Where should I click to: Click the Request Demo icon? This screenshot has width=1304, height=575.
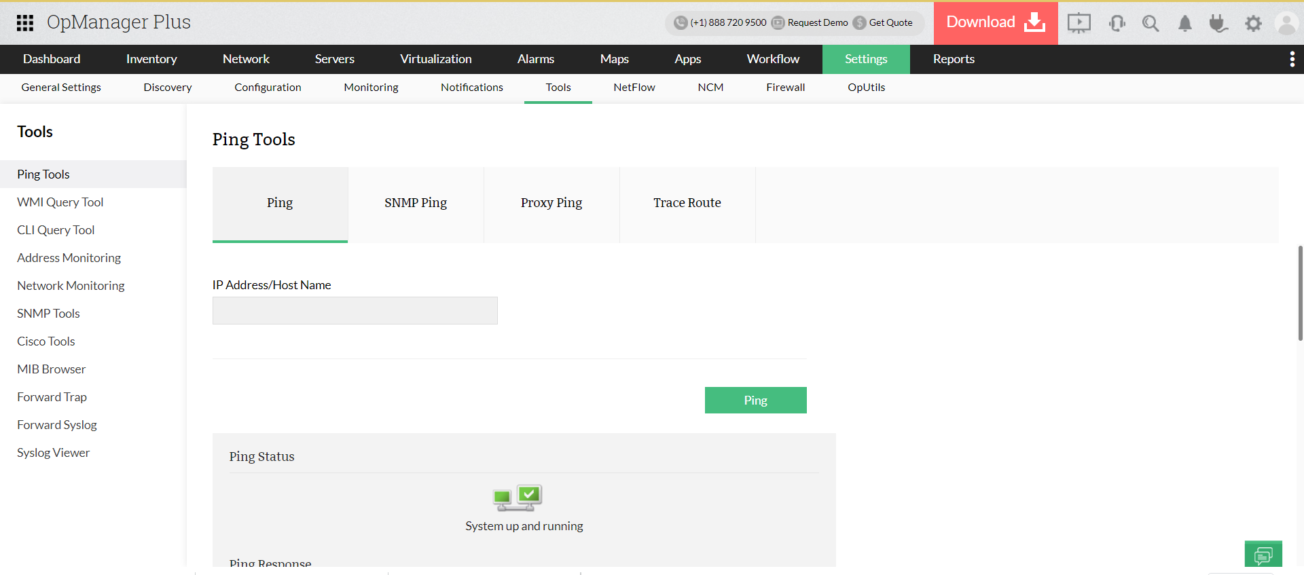pos(778,23)
